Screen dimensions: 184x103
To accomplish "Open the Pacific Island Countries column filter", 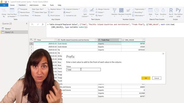I will [96, 40].
